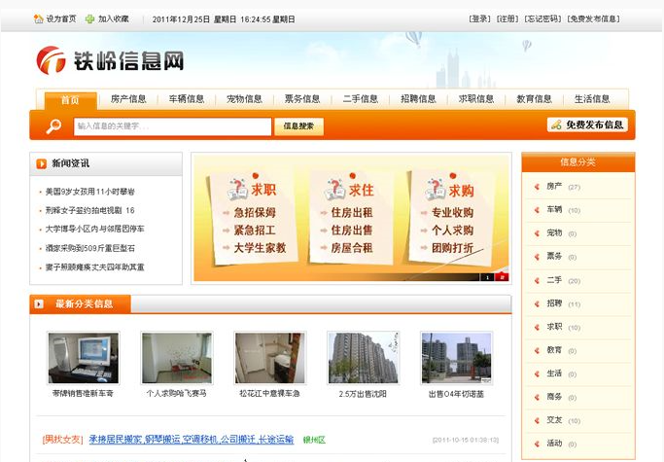
Task: Click the 忘记密码 link
Action: pyautogui.click(x=542, y=19)
